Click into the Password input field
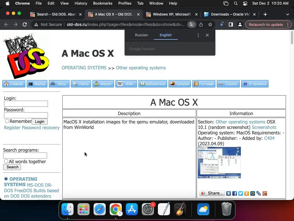The width and height of the screenshot is (294, 221). [x=26, y=115]
